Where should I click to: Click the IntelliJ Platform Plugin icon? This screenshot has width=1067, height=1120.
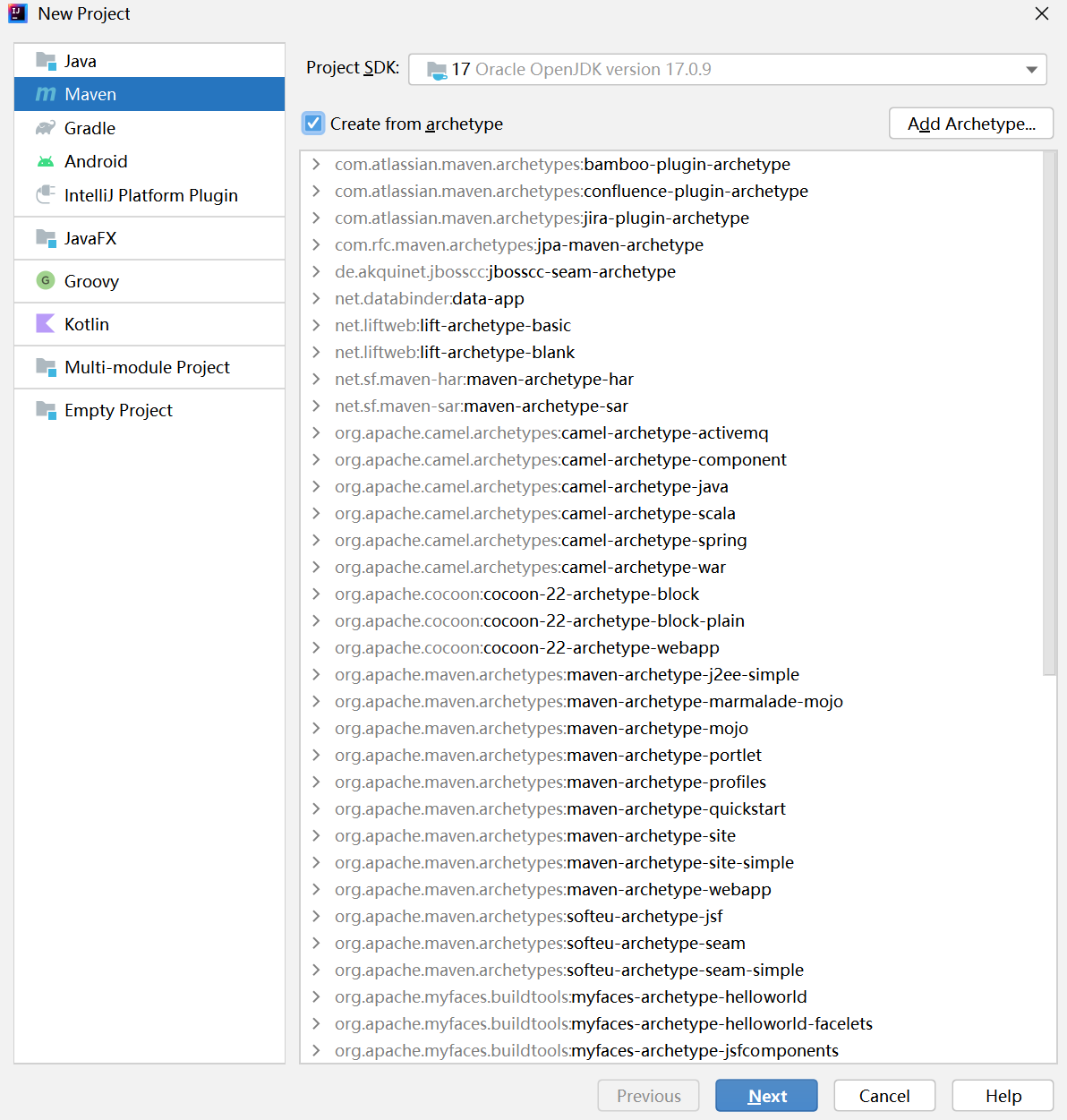tap(46, 194)
